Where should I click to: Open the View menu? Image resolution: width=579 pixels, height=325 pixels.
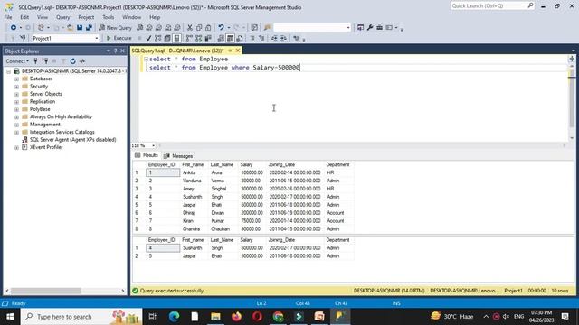[x=43, y=17]
